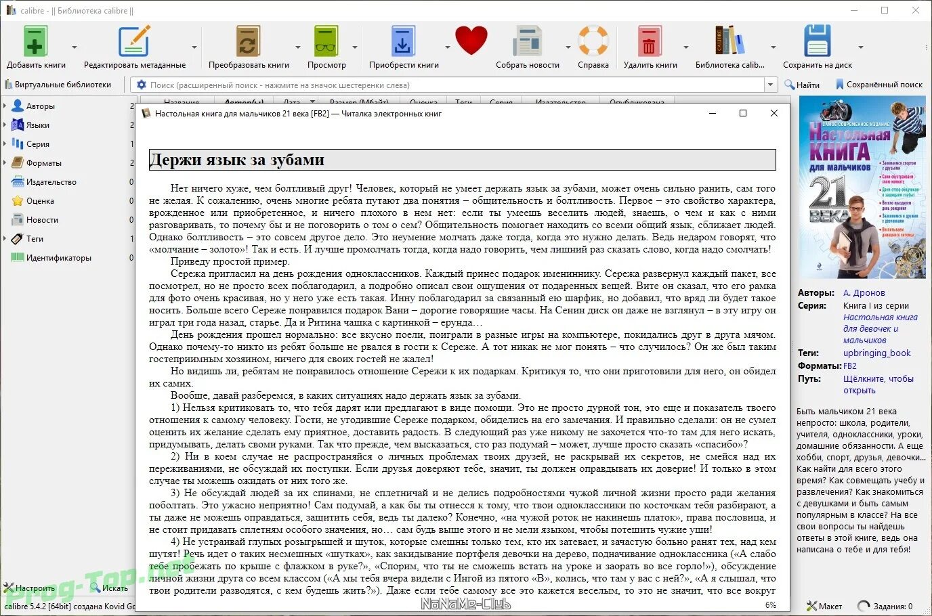Click Get books (Приобрести книги) icon
This screenshot has height=616, width=932.
pyautogui.click(x=403, y=41)
